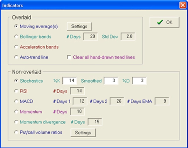188x148 pixels.
Task: Focus the Stochastics %D input field
Action: (x=139, y=81)
